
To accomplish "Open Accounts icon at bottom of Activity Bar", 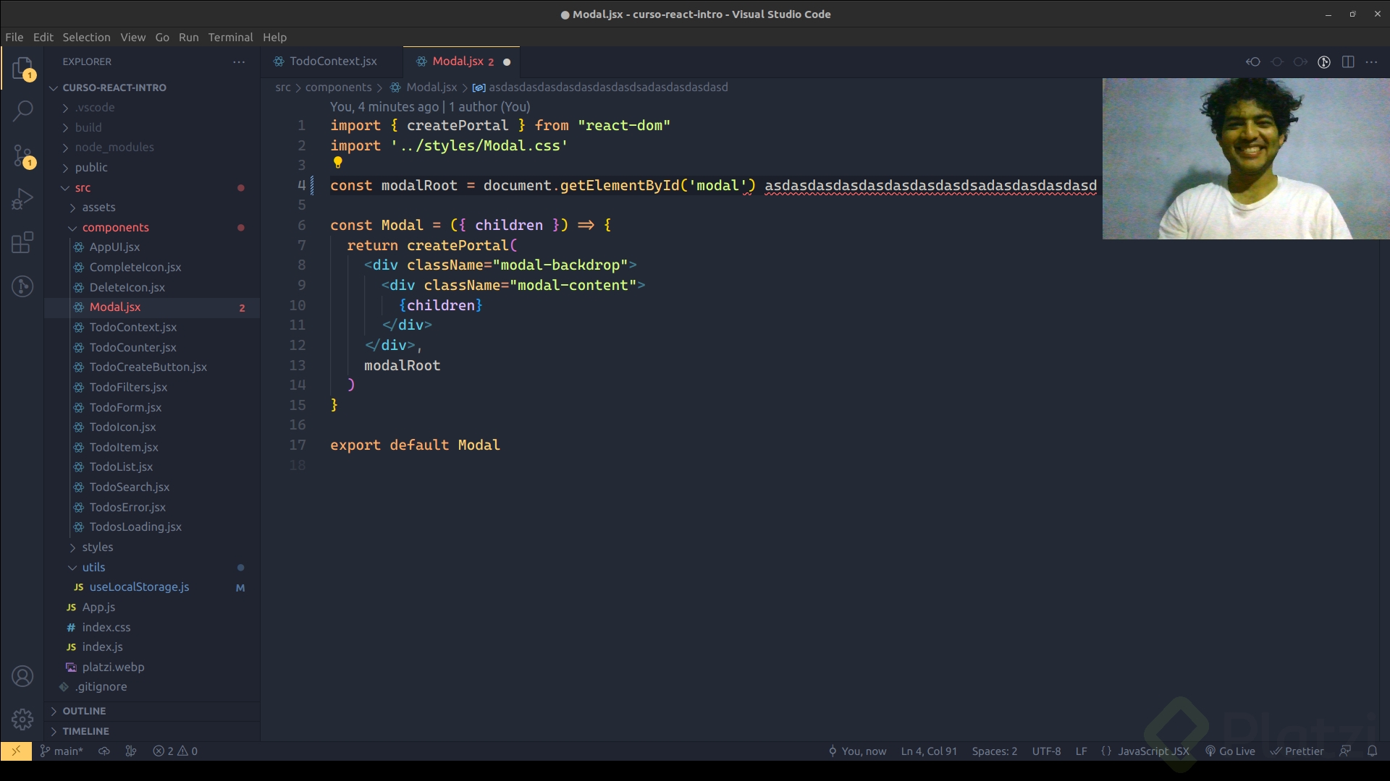I will 22,675.
